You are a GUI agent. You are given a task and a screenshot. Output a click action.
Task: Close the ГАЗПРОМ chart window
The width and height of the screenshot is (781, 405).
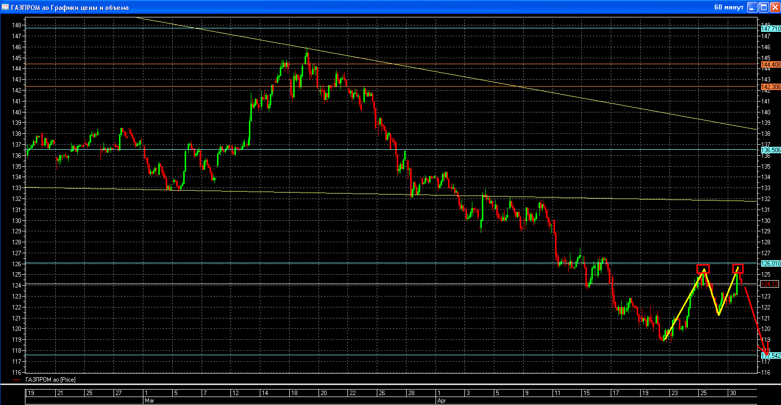(775, 7)
